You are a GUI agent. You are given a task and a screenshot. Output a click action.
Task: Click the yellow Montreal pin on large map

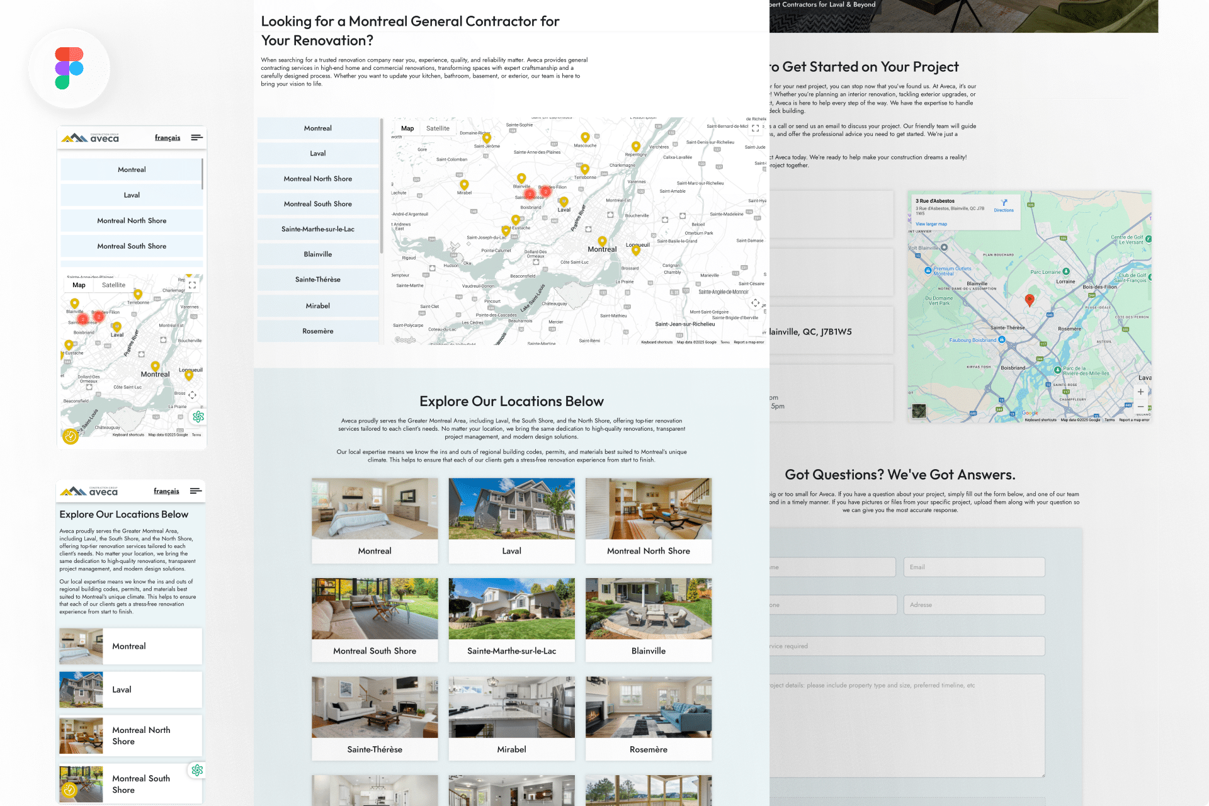tap(602, 241)
